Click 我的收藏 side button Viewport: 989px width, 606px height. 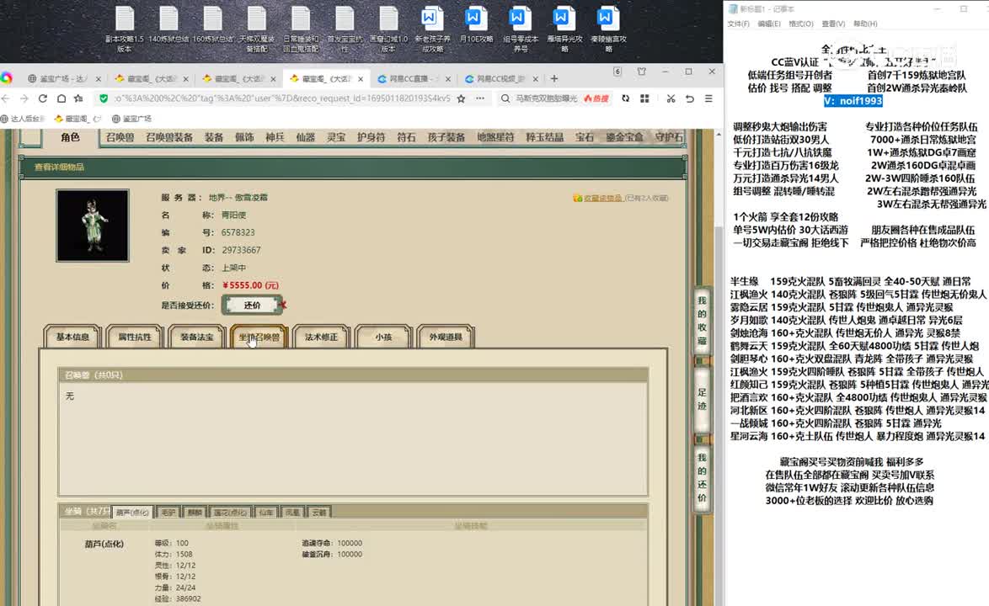coord(702,321)
